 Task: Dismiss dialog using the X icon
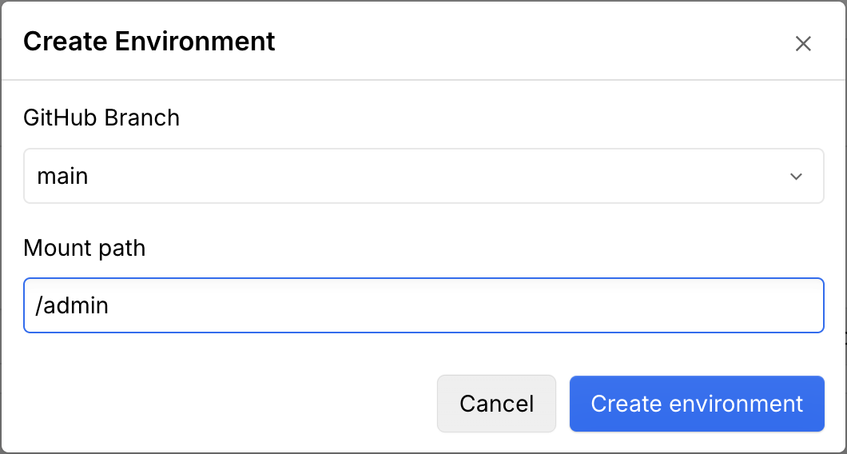pos(803,43)
